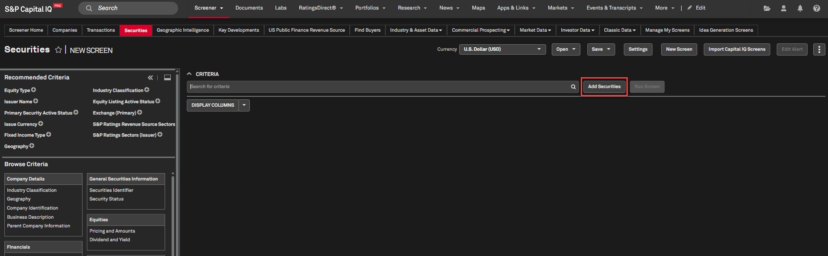Expand the Save dropdown button
828x256 pixels.
pos(601,49)
